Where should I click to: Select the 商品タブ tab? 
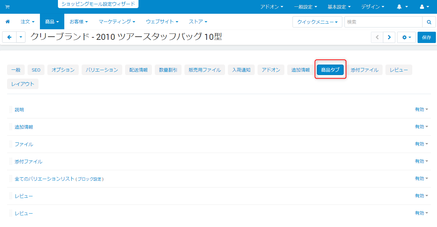[x=330, y=70]
